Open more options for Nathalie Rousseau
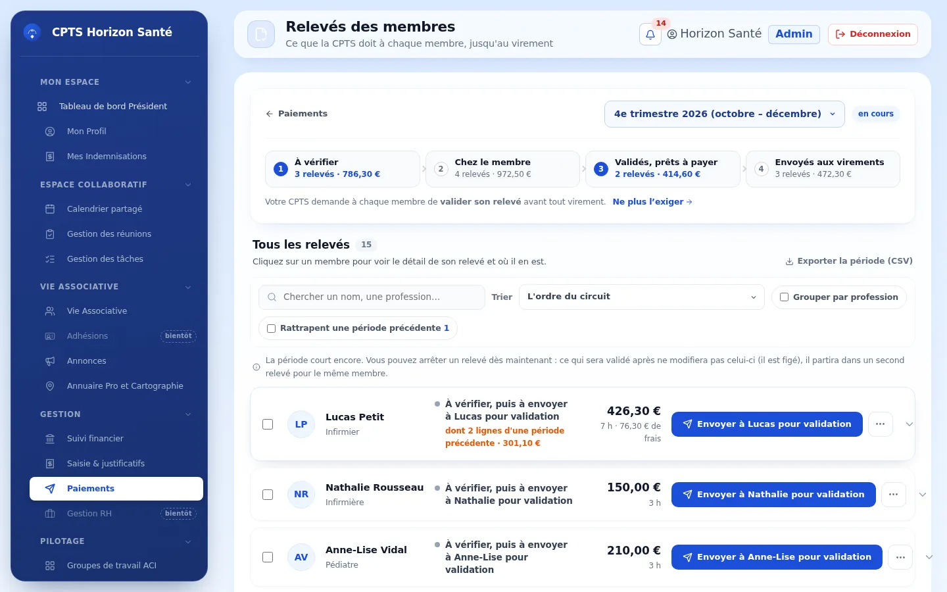 coord(894,495)
